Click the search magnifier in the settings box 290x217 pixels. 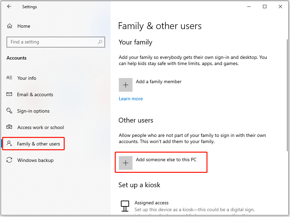[x=100, y=42]
